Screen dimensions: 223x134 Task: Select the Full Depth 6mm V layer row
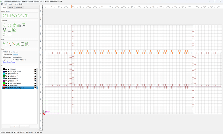[20, 72]
